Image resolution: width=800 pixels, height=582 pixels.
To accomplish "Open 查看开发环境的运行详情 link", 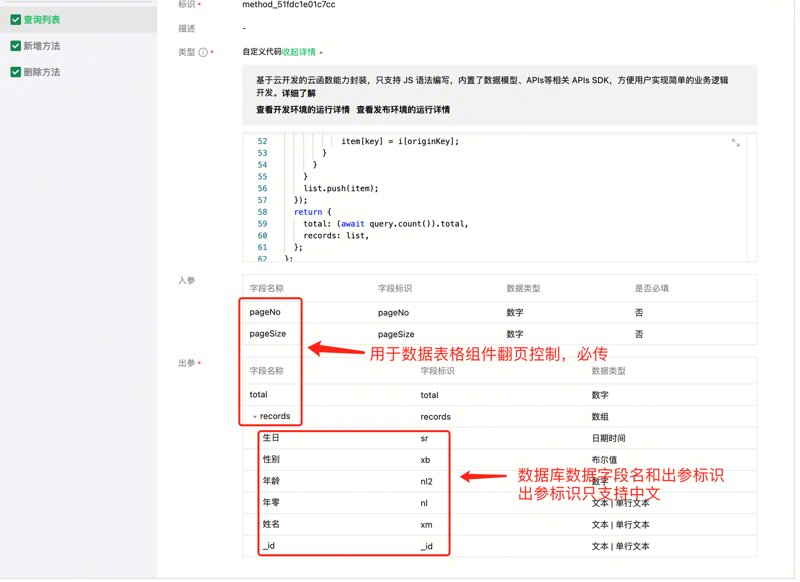I will (303, 109).
